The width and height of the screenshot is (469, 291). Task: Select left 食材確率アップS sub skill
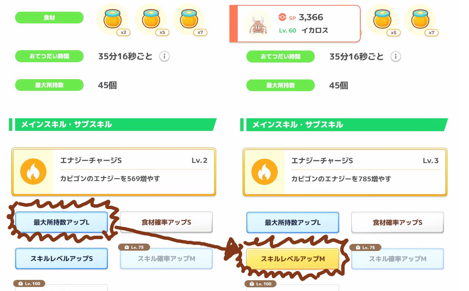coord(166,222)
